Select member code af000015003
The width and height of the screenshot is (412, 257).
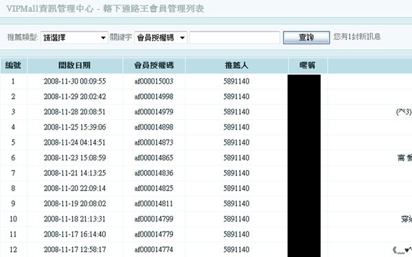[x=154, y=82]
